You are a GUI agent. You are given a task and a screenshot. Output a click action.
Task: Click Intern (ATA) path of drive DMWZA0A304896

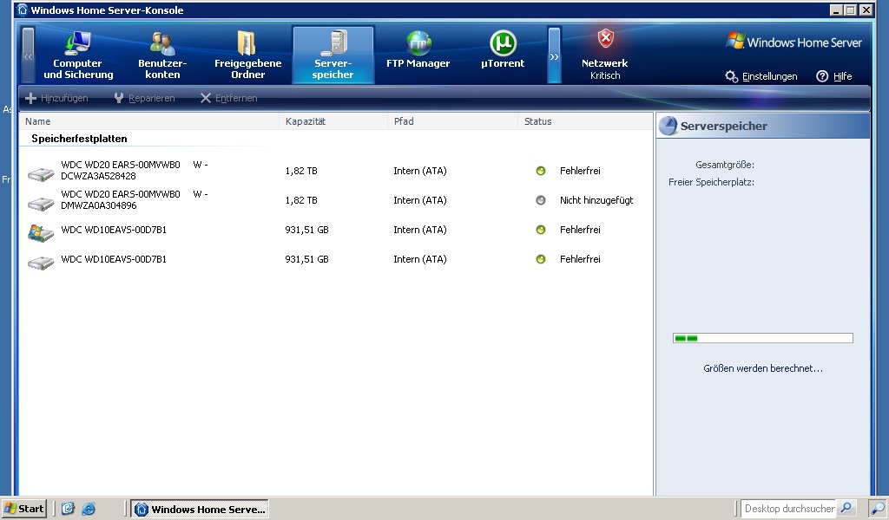(420, 200)
